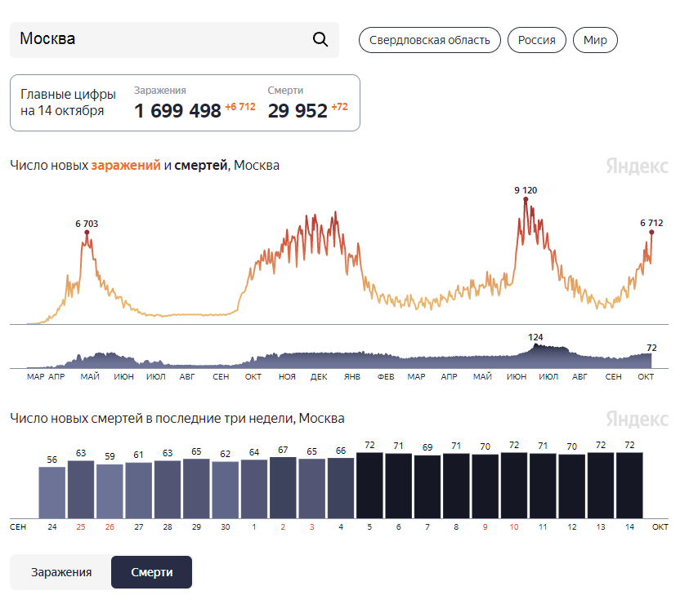
Task: Click the 9 120 peak marker
Action: point(526,199)
